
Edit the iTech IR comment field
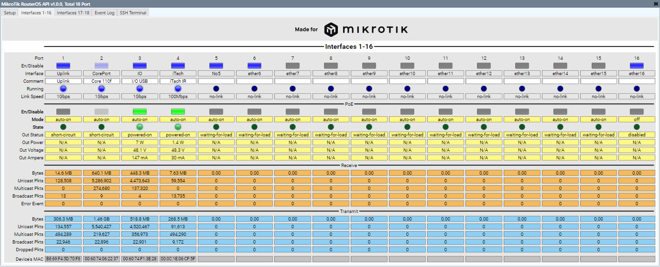(178, 81)
